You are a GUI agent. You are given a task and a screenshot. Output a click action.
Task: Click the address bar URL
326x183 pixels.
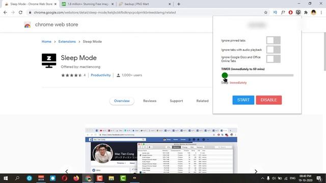[x=105, y=12]
